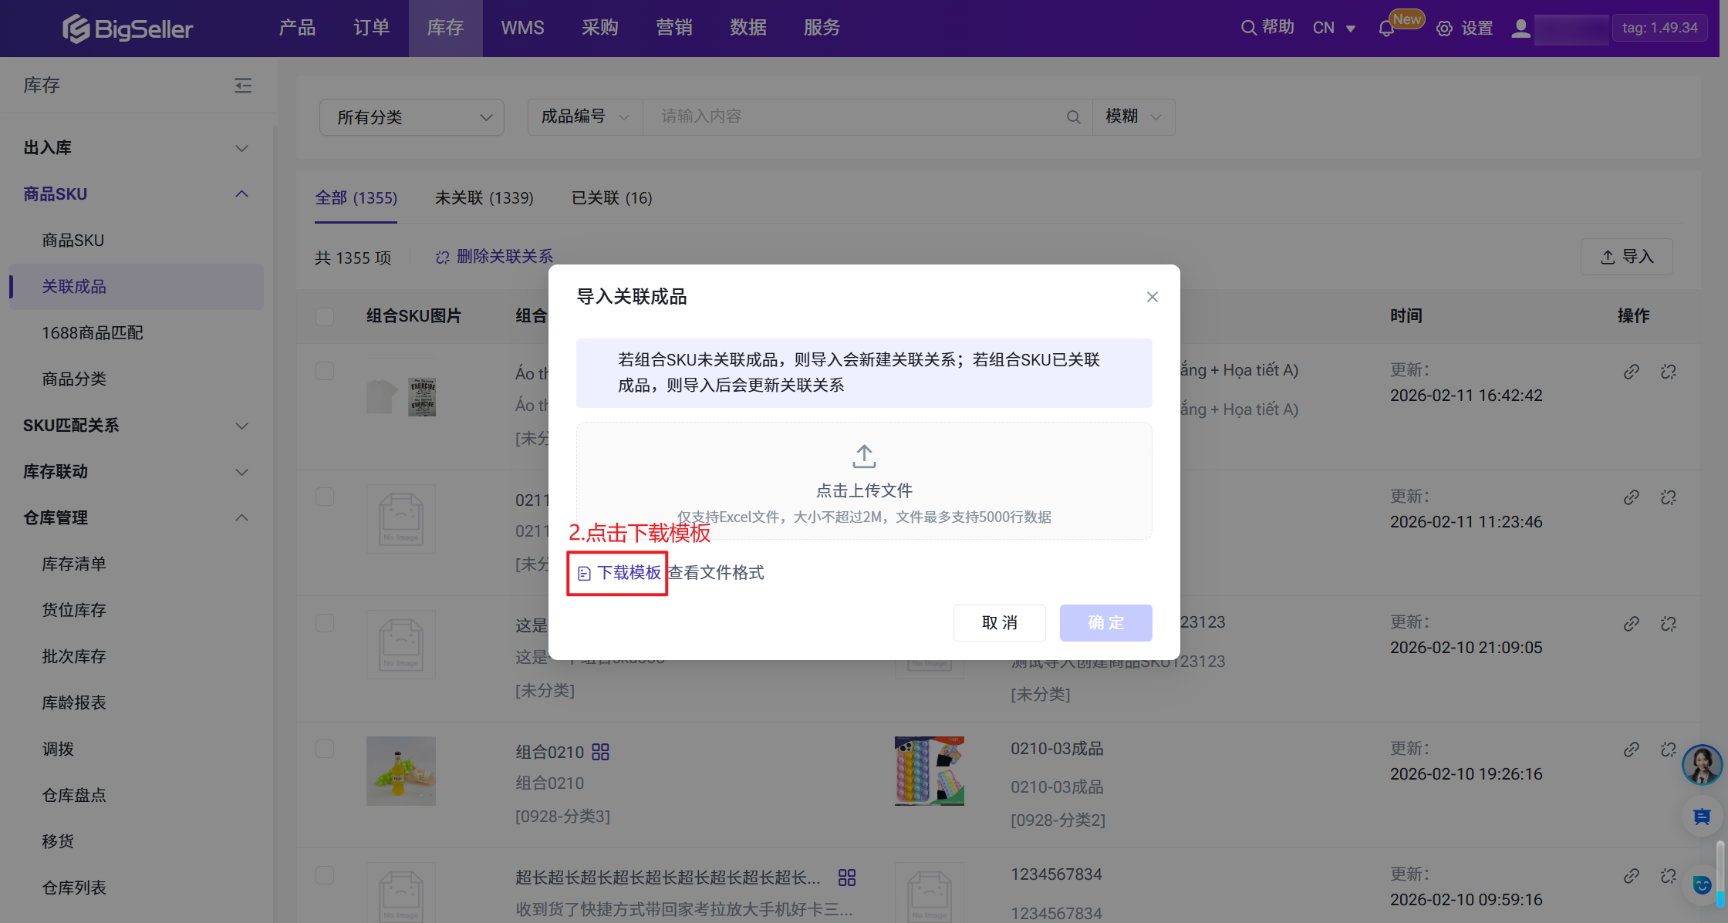Click combo SKU icon beside 组合0210

[x=600, y=752]
